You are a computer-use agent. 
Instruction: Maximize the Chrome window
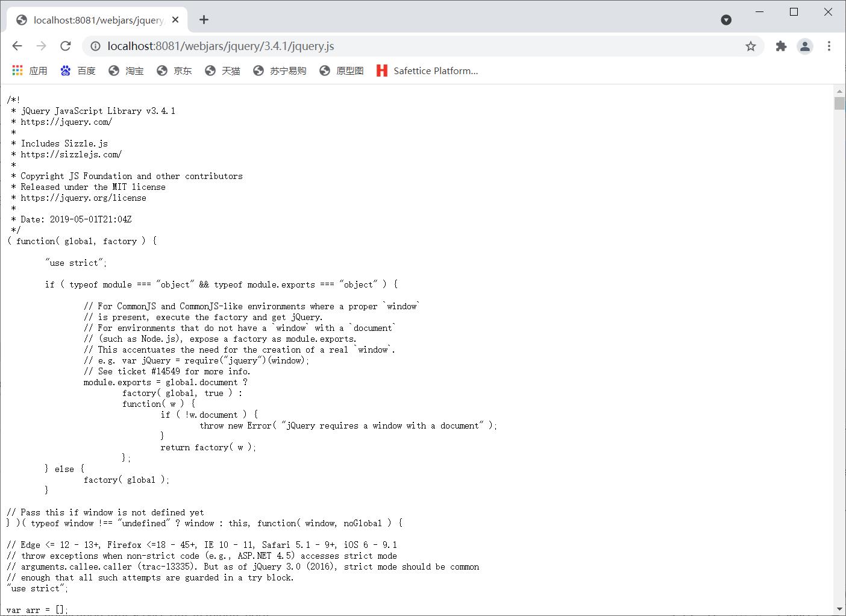(794, 12)
